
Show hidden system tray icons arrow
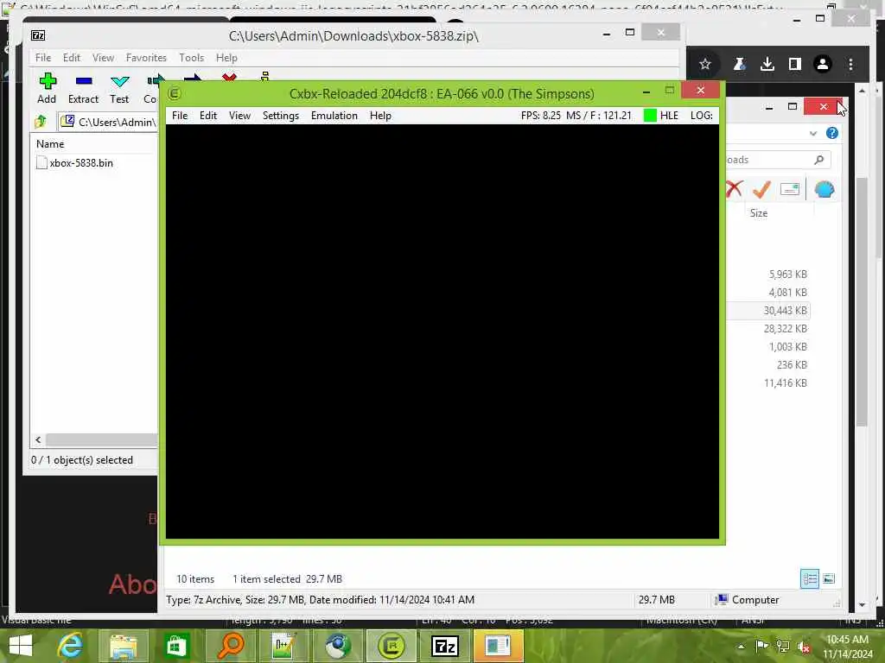click(x=741, y=647)
